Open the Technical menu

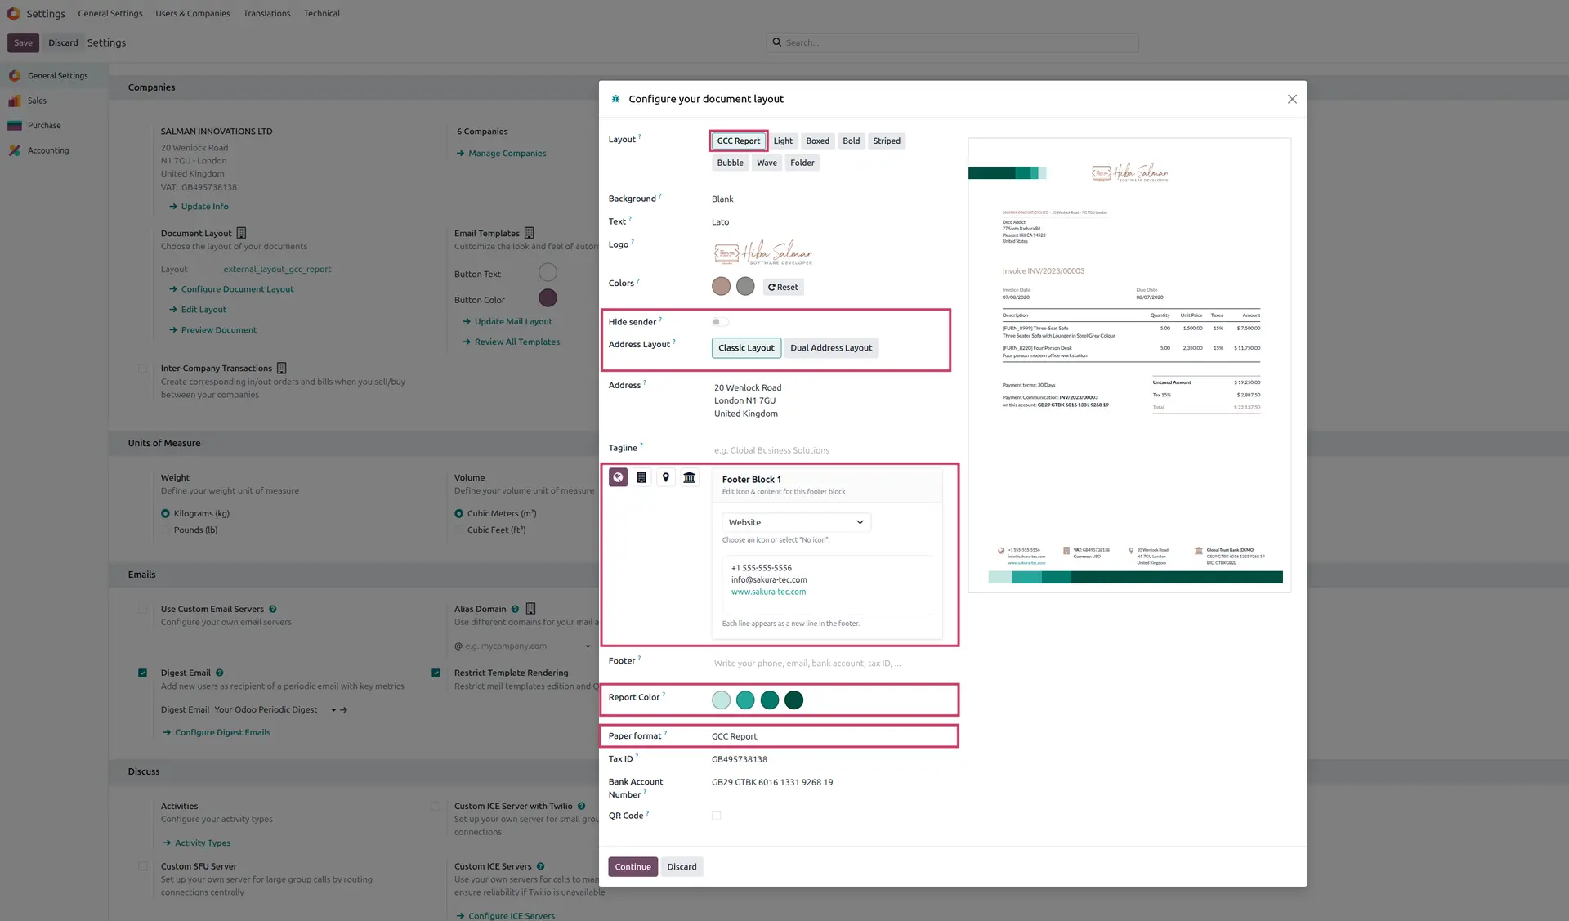(x=321, y=13)
